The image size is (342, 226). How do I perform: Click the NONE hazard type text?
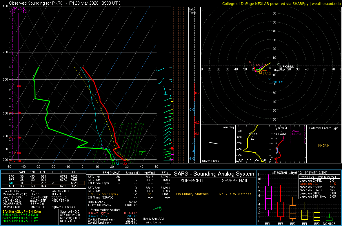coord(324,146)
